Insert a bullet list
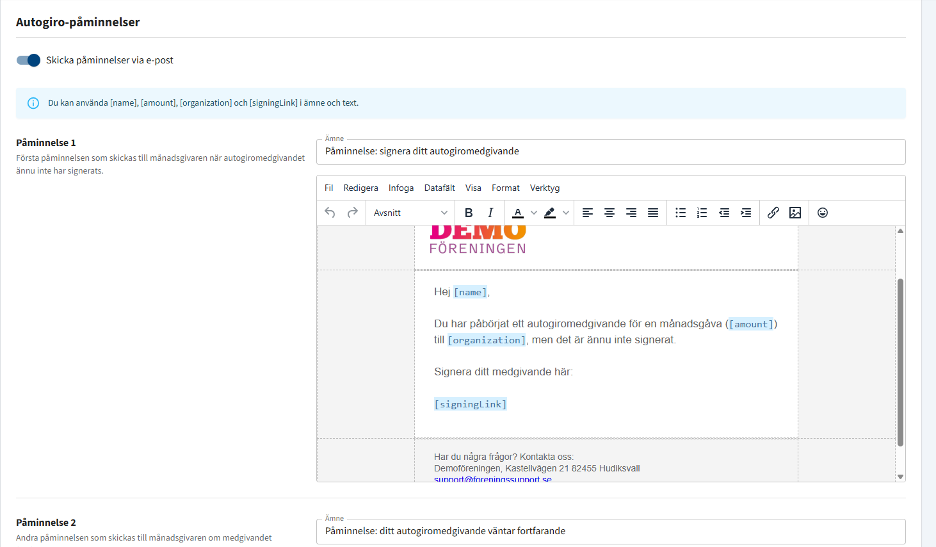Screen dimensions: 936x547 pos(681,213)
